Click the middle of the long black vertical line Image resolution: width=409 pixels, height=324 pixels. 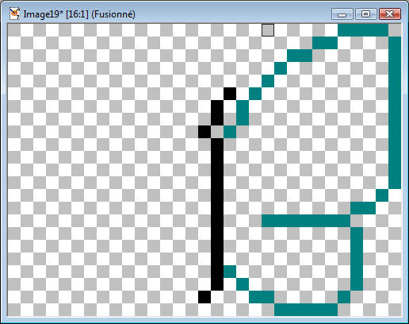217,214
